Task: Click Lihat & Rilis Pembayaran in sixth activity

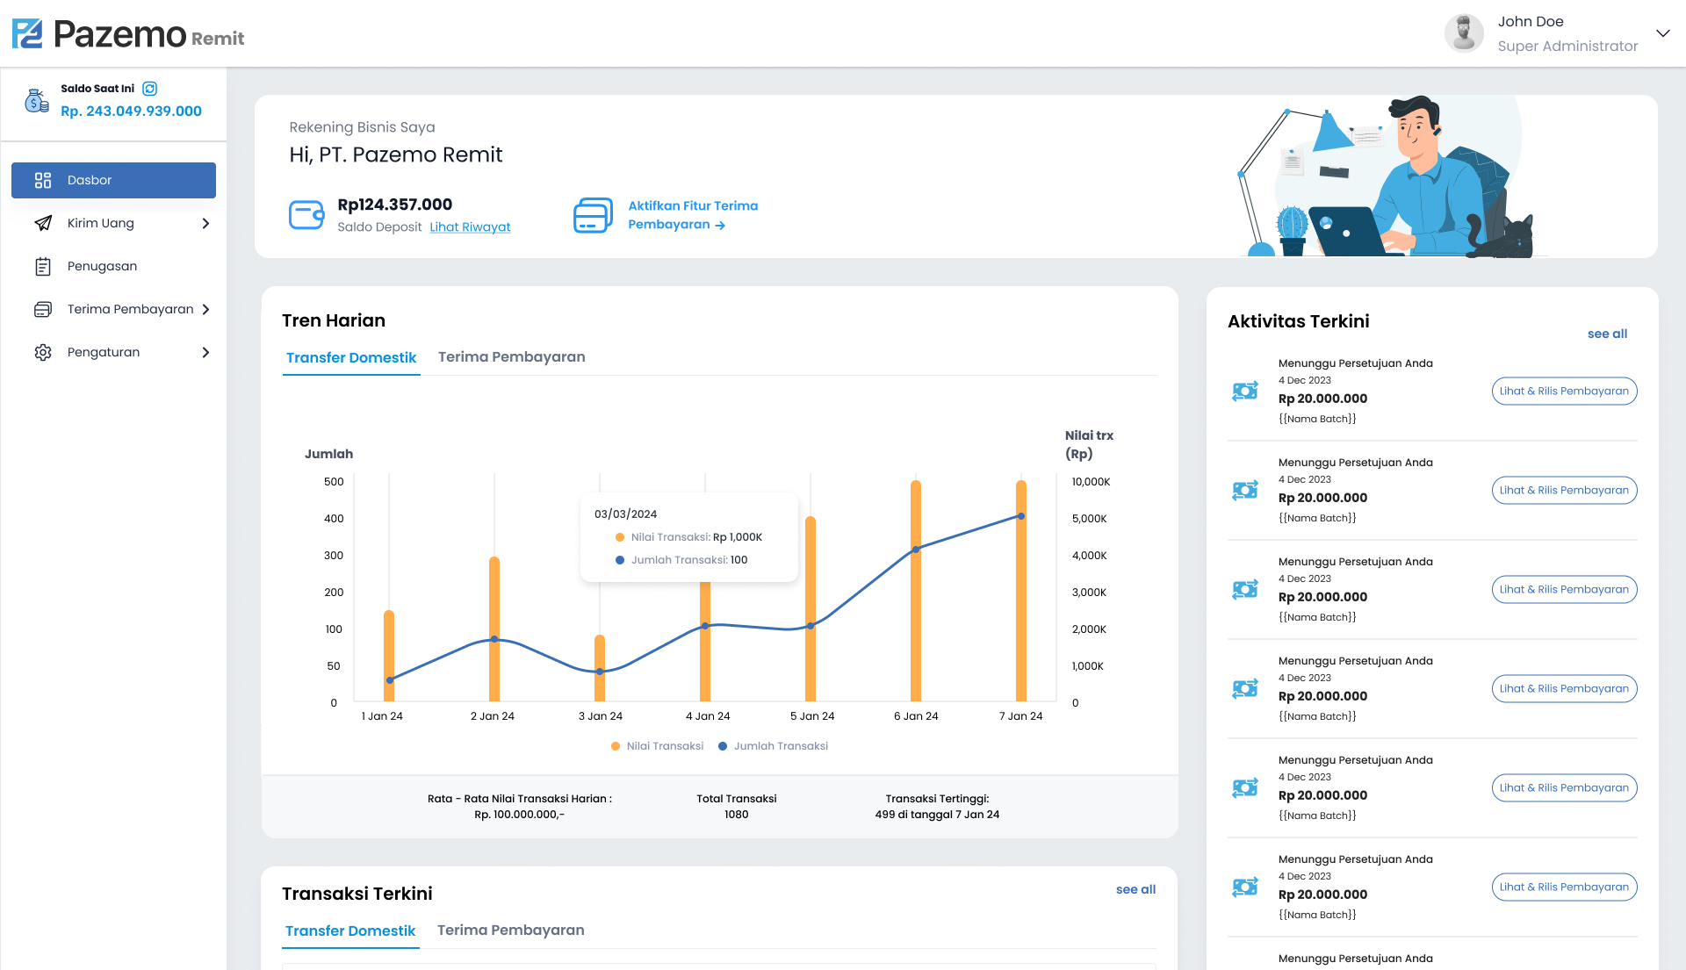Action: pos(1564,887)
